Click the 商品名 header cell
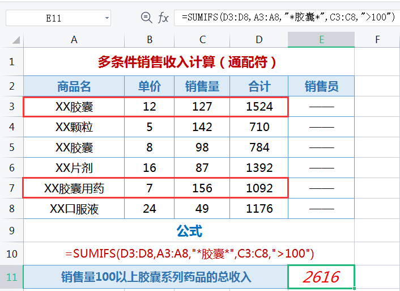 point(74,86)
